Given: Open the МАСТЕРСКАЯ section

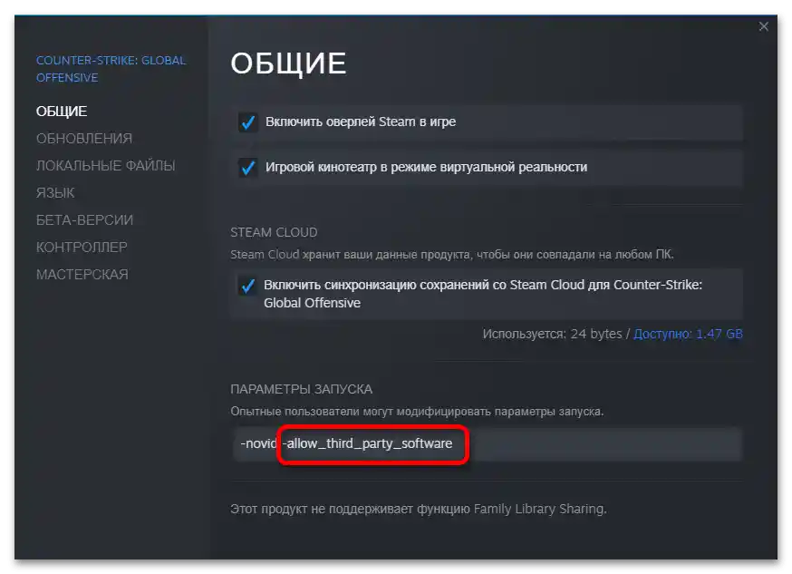Looking at the screenshot, I should click(x=82, y=275).
